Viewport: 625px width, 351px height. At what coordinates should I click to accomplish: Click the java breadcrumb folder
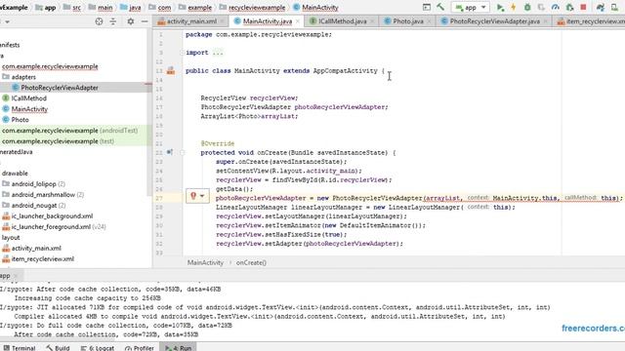point(130,8)
